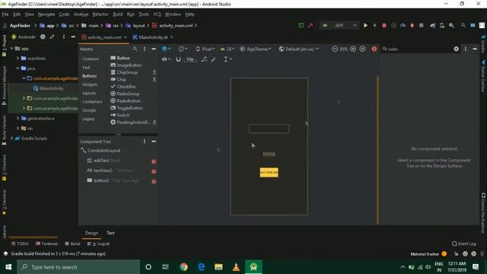The image size is (487, 274).
Task: Open the Chrome icon in the taskbar
Action: (x=183, y=267)
